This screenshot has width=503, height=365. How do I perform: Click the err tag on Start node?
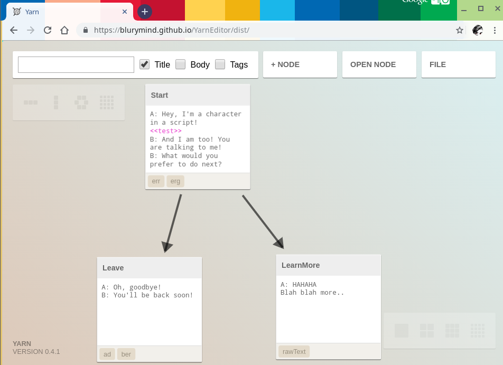click(x=156, y=181)
